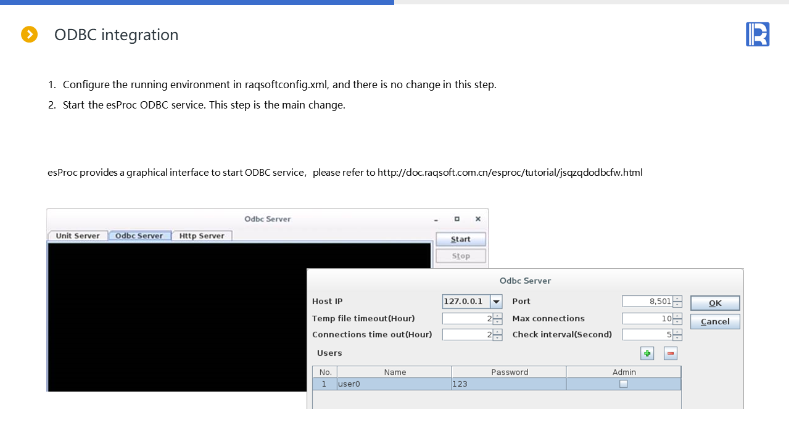The width and height of the screenshot is (789, 444).
Task: Select the user0 name cell
Action: pos(394,384)
